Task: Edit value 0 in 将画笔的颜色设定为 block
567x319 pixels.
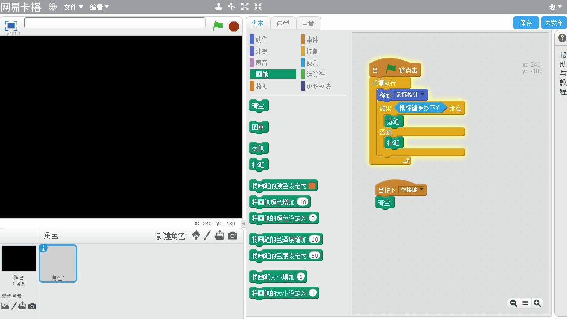Action: click(313, 218)
